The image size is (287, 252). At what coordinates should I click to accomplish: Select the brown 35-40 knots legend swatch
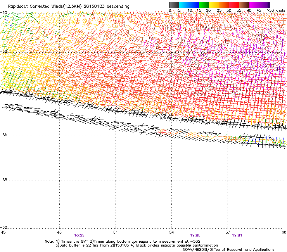[x=244, y=5]
